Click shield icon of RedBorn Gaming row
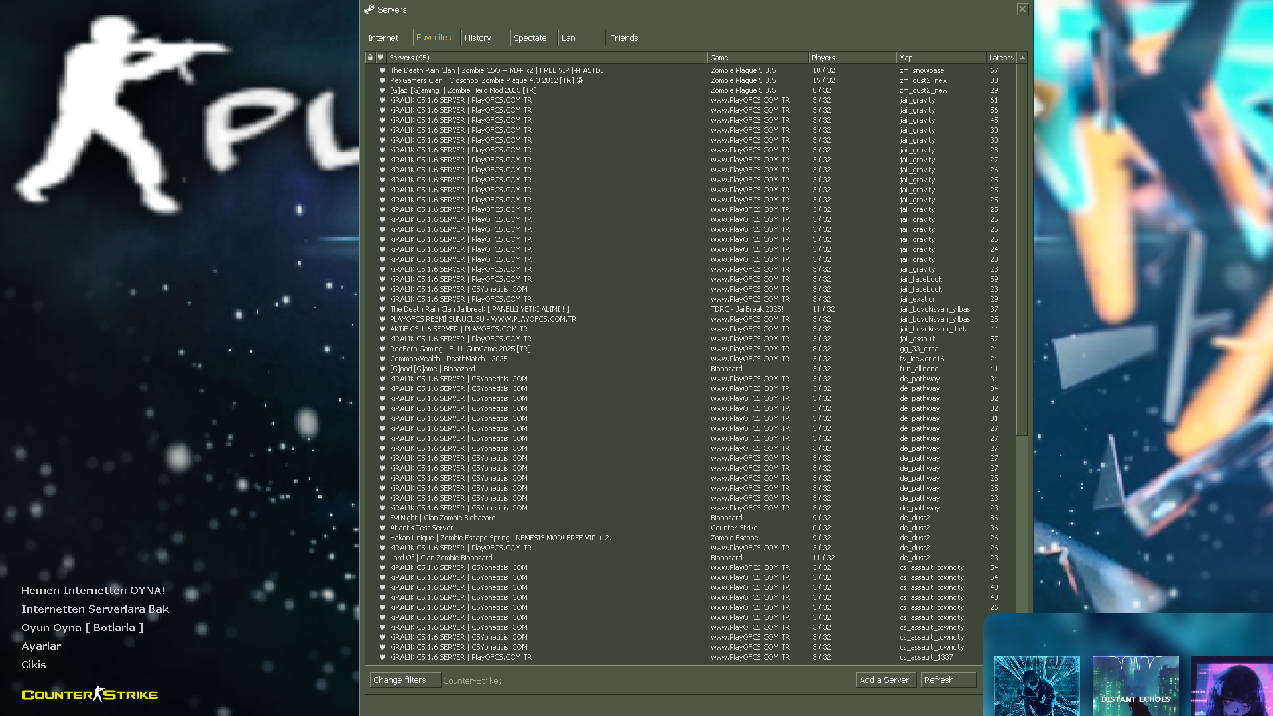This screenshot has height=716, width=1273. pyautogui.click(x=382, y=349)
